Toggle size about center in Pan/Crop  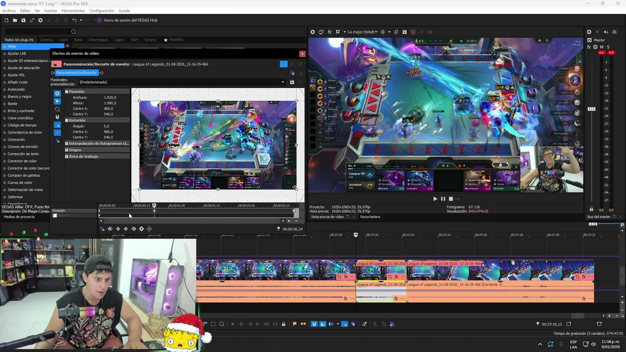57,132
